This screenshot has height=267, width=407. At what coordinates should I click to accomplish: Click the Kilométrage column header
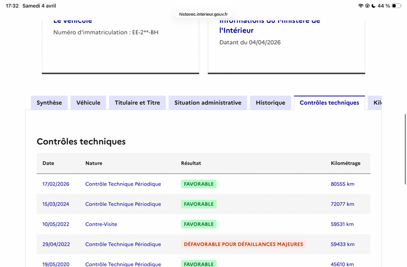345,163
